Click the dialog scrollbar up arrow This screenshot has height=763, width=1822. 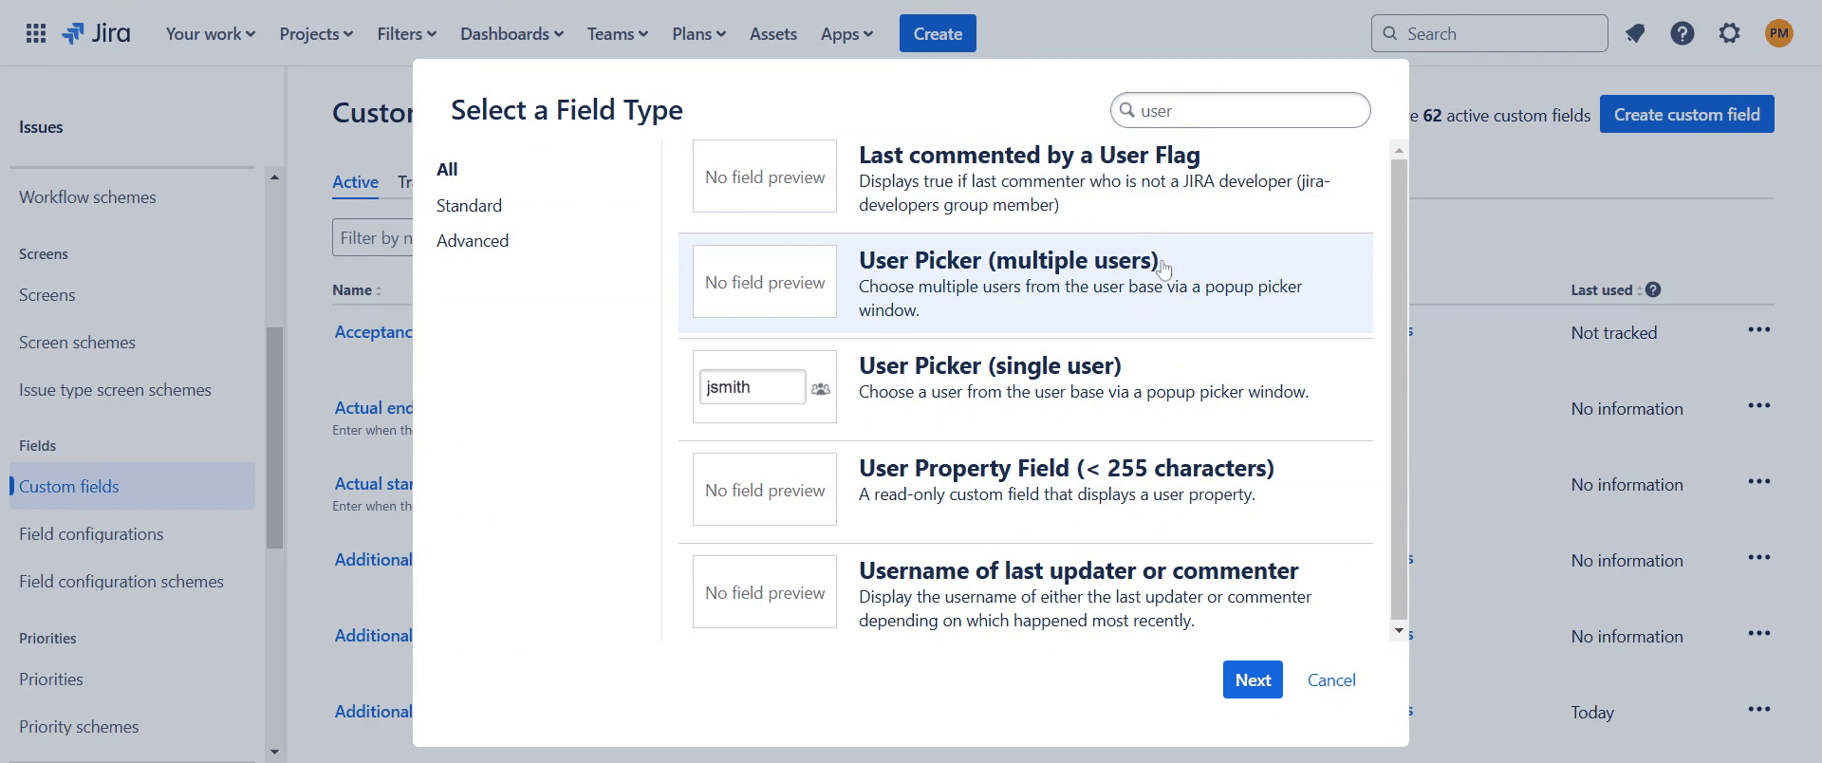[1399, 150]
